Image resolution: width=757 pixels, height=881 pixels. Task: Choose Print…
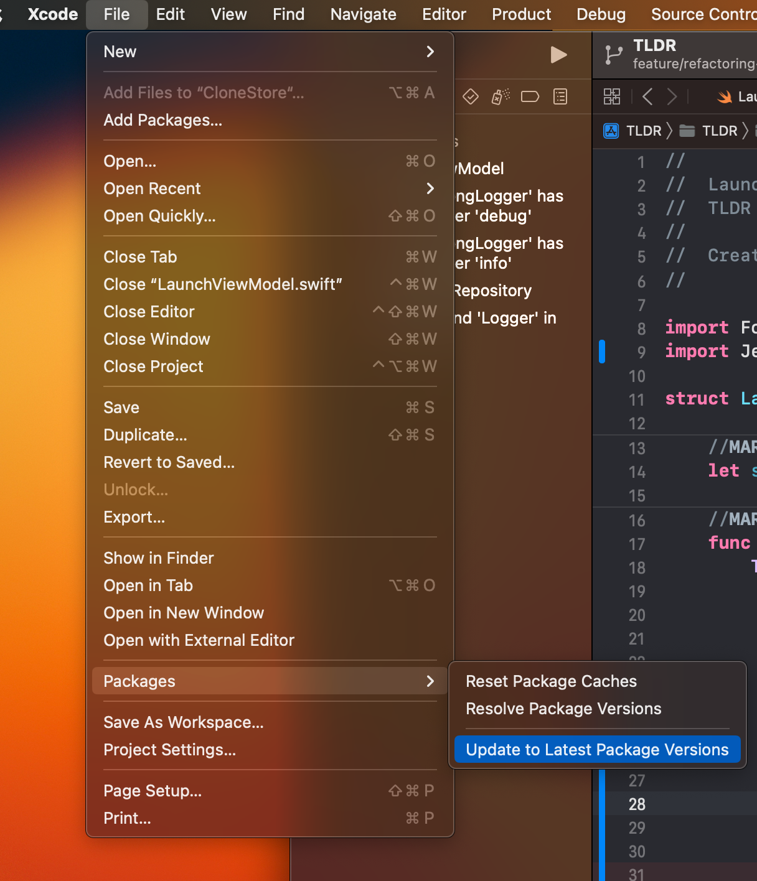pos(270,818)
